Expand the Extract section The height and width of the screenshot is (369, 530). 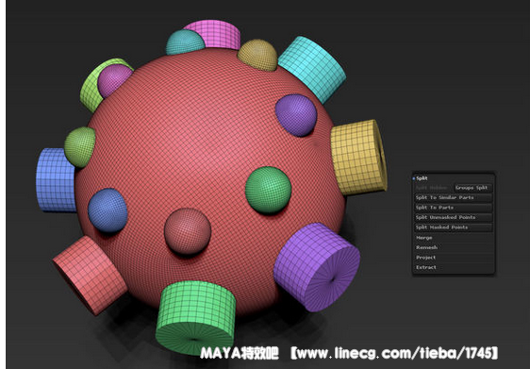pos(426,267)
